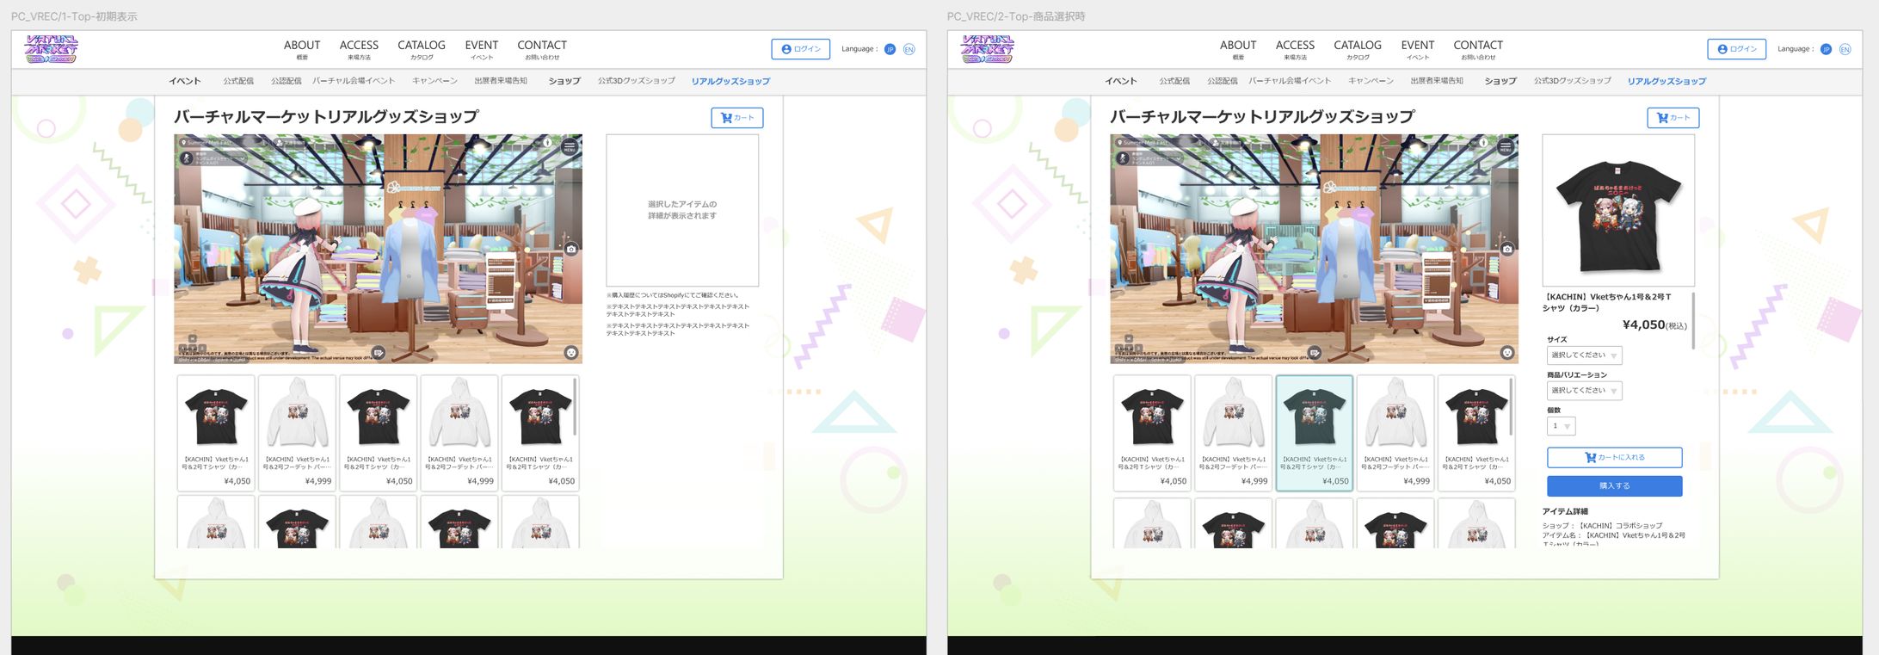Switch language to EN in left mockup
This screenshot has width=1879, height=655.
(909, 49)
